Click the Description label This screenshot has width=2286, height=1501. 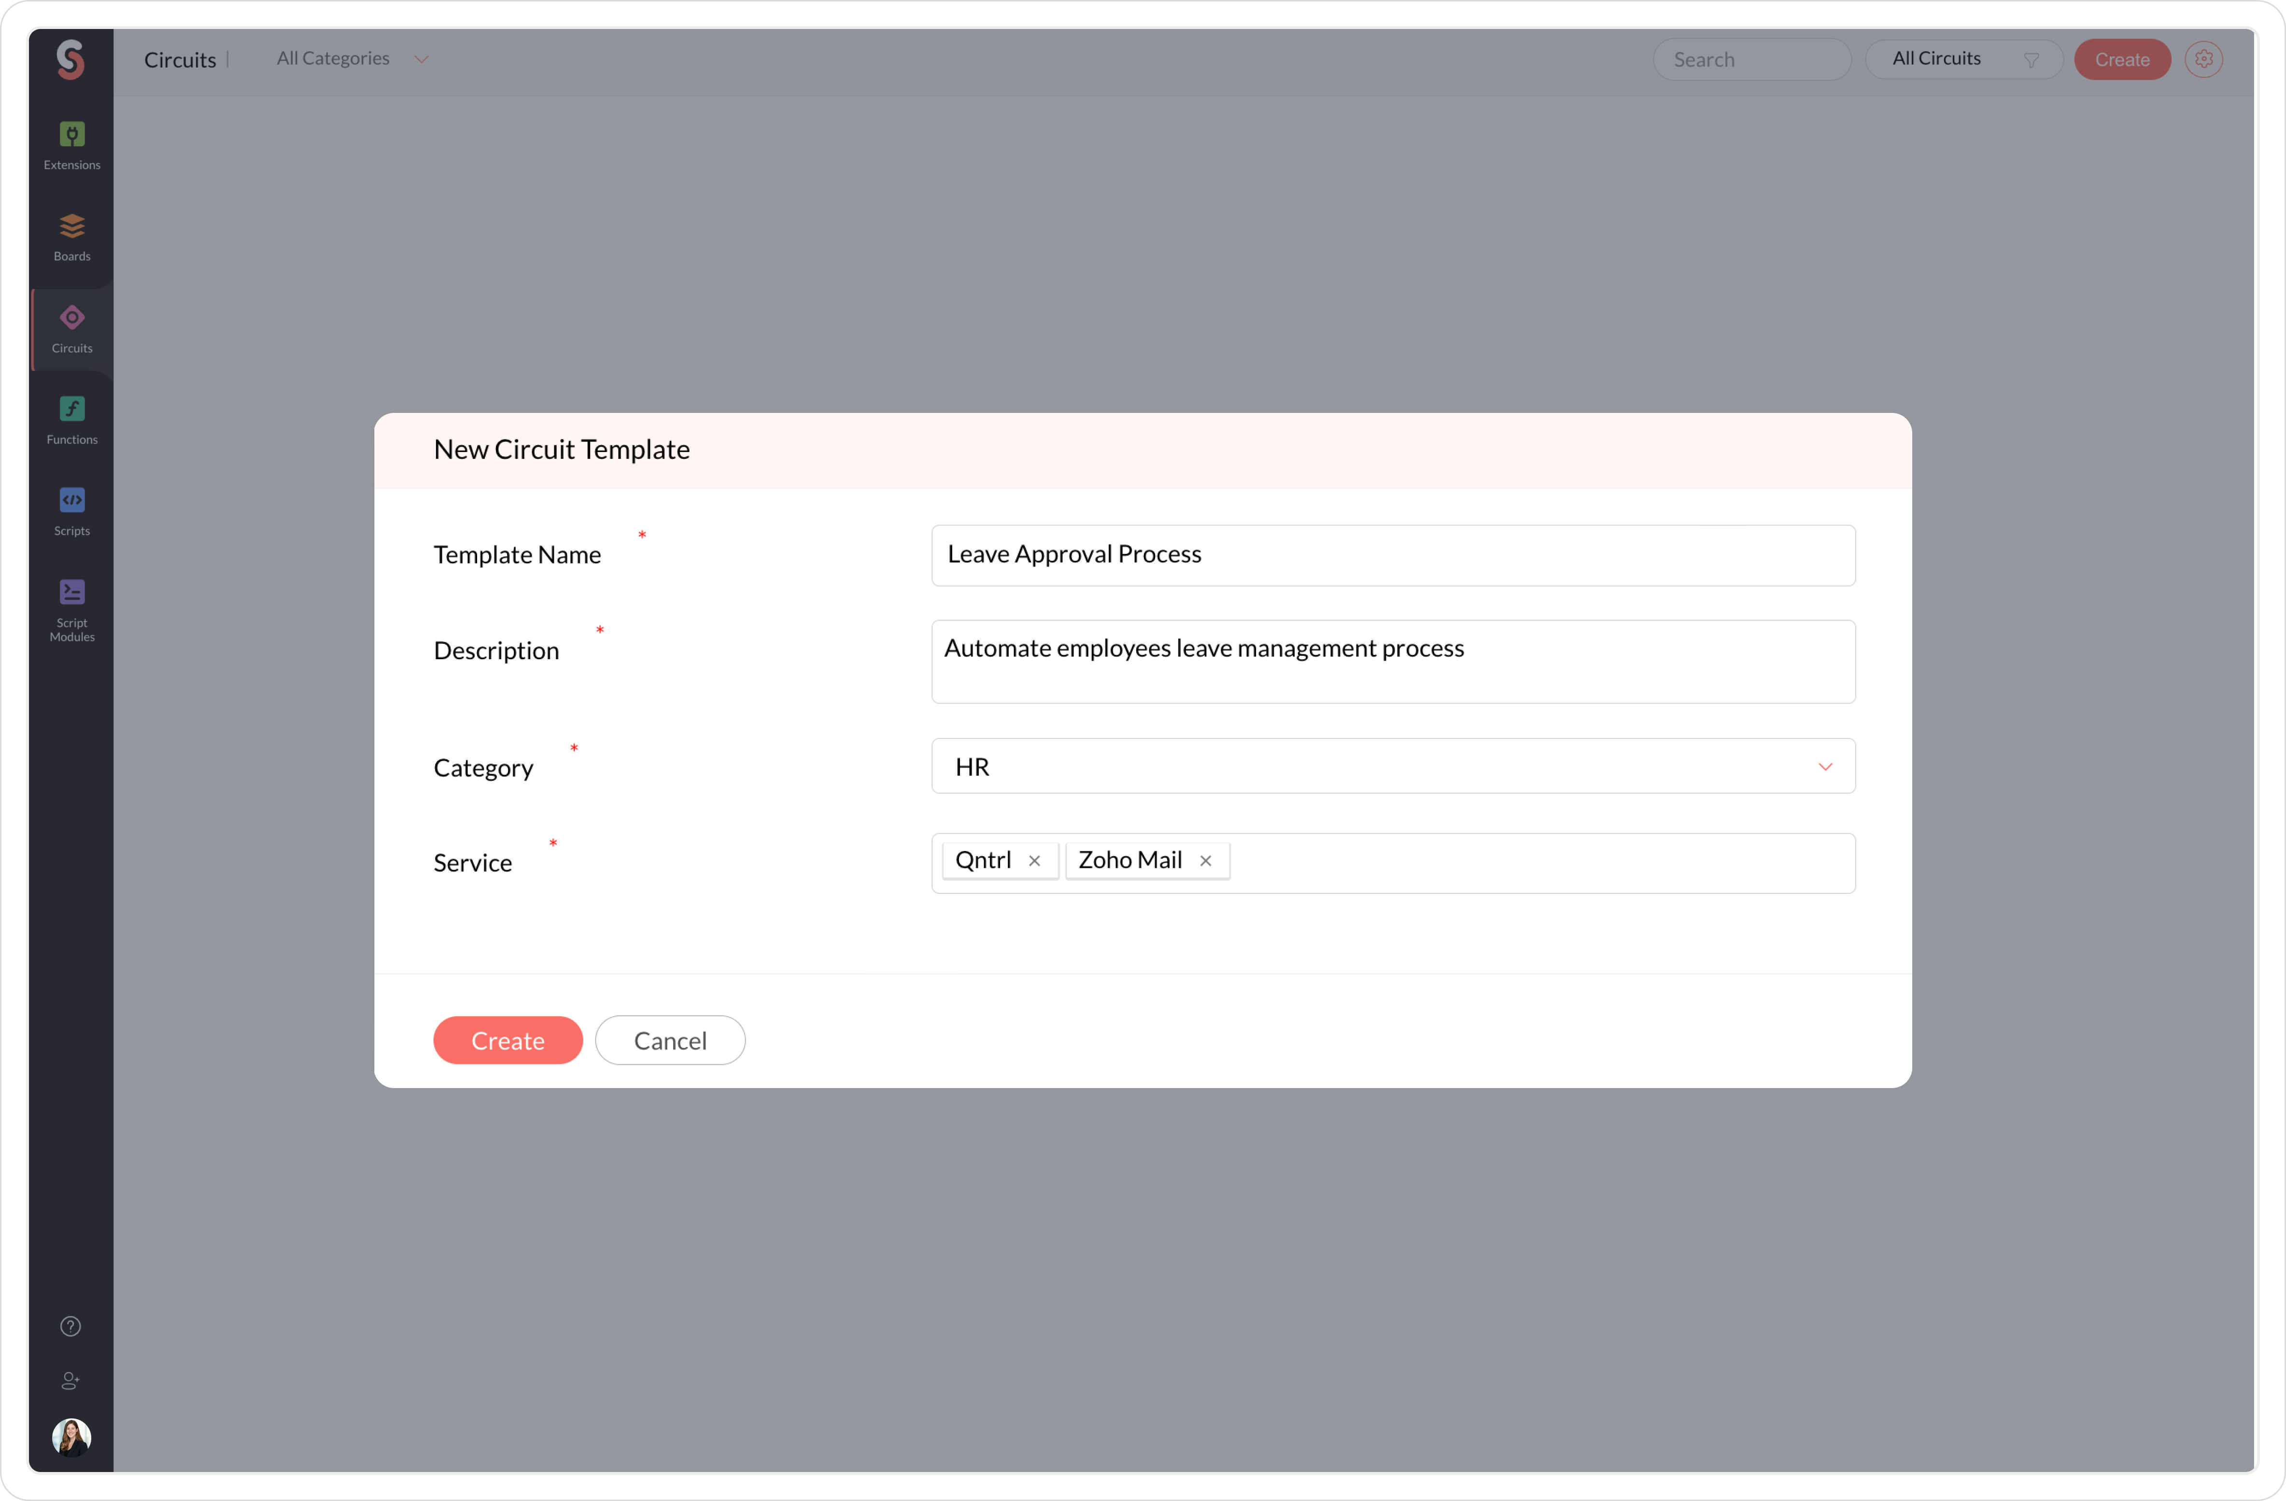495,651
